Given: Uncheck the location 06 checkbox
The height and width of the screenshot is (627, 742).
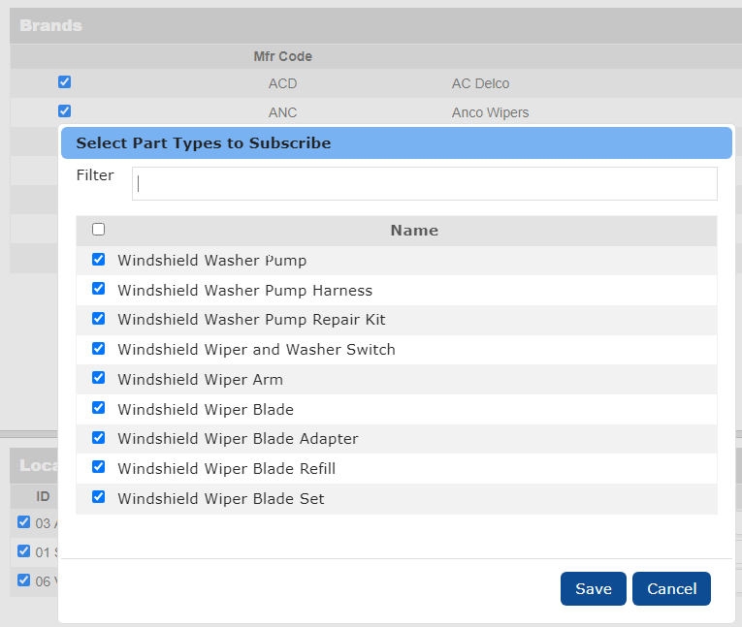Looking at the screenshot, I should [24, 580].
